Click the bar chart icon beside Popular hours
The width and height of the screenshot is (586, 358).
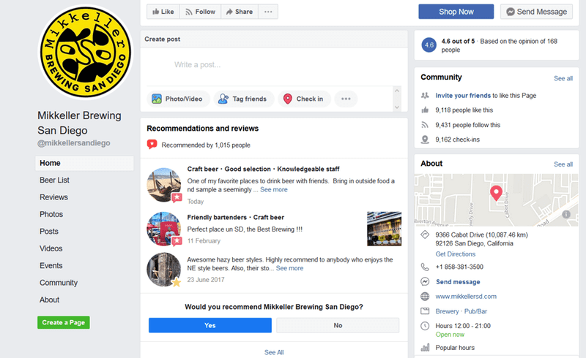tap(425, 348)
